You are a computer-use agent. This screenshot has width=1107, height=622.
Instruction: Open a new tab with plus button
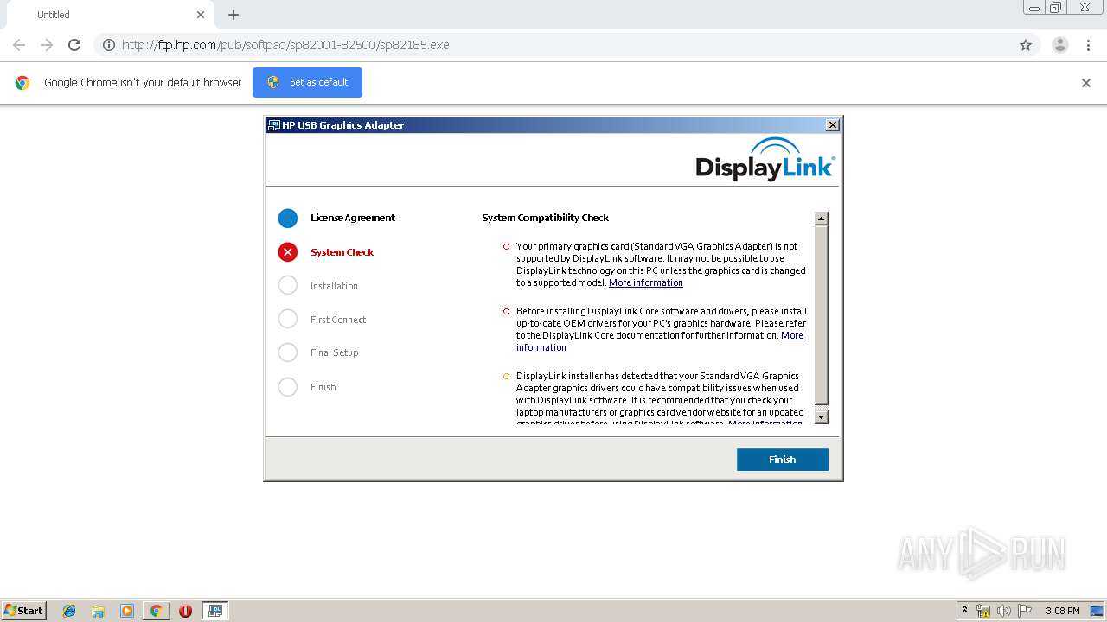point(234,15)
